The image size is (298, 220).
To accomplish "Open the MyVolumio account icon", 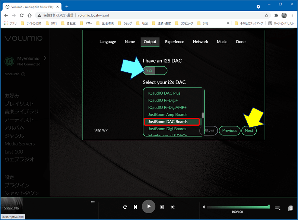I will pyautogui.click(x=10, y=61).
